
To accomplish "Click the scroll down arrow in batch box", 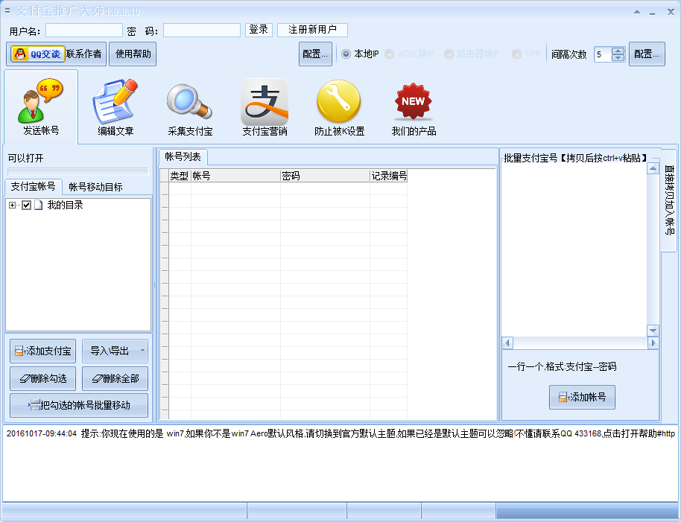I will [x=653, y=331].
